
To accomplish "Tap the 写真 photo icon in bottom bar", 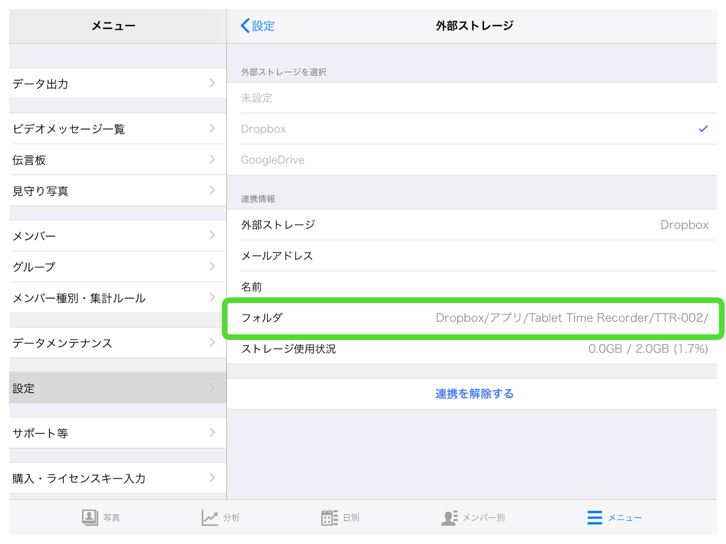I will point(90,517).
